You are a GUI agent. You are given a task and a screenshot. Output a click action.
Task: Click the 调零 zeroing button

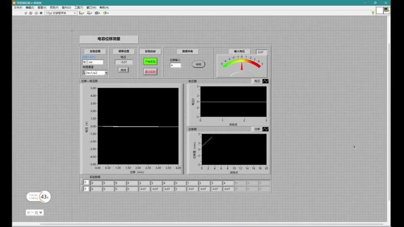pos(123,70)
